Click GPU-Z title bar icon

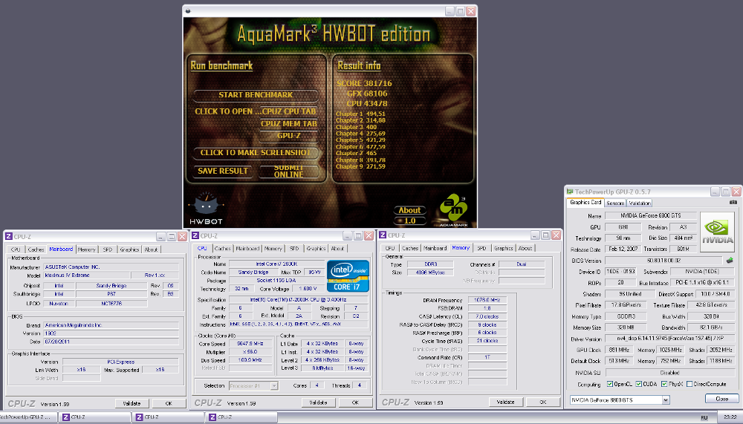point(570,192)
